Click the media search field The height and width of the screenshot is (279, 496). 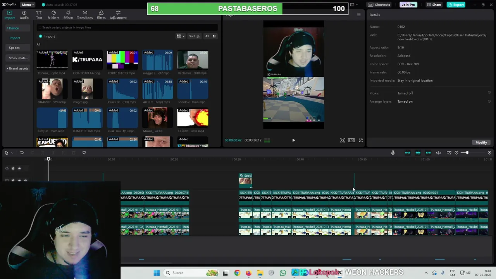click(127, 28)
